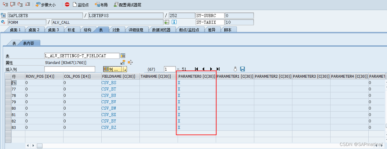This screenshot has height=149, width=387.
Task: Open the 布局 layout option
Action: click(101, 5)
